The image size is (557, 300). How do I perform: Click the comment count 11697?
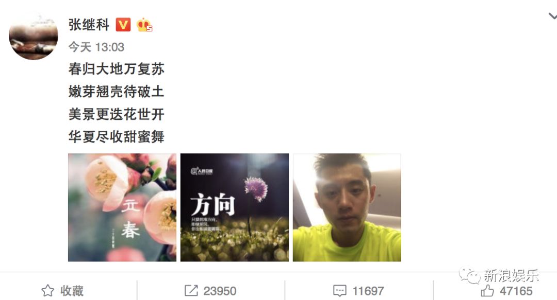coord(368,291)
